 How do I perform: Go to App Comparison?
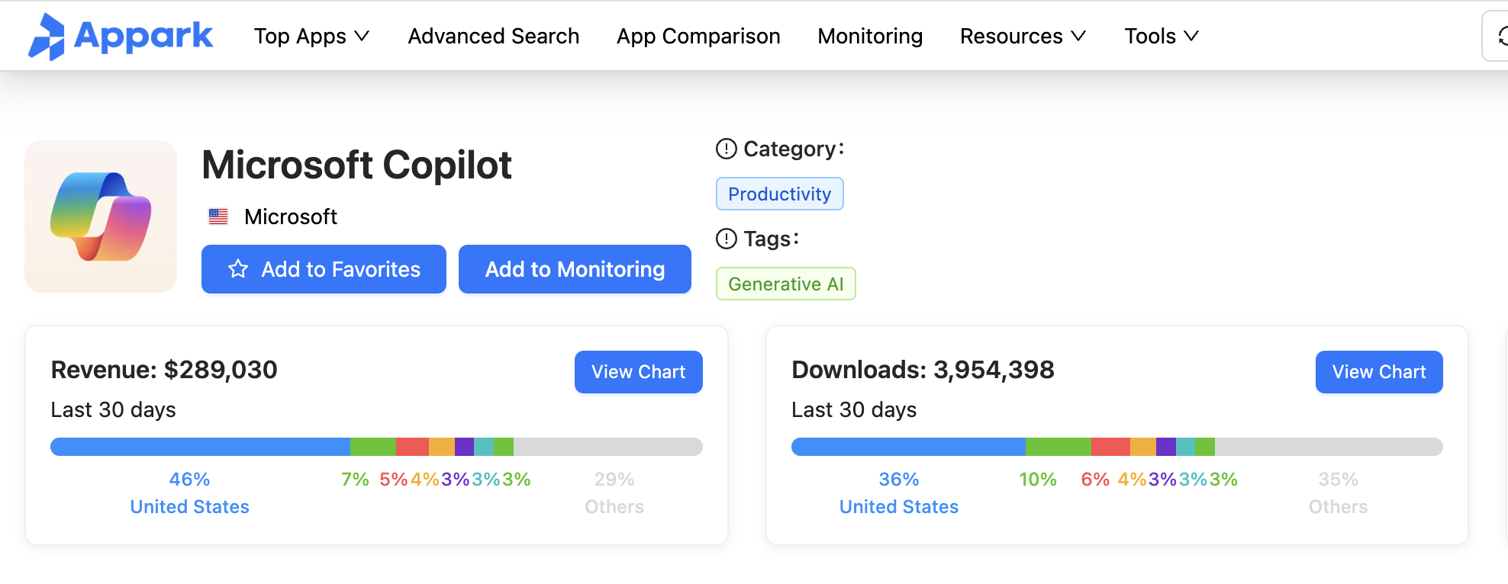698,36
